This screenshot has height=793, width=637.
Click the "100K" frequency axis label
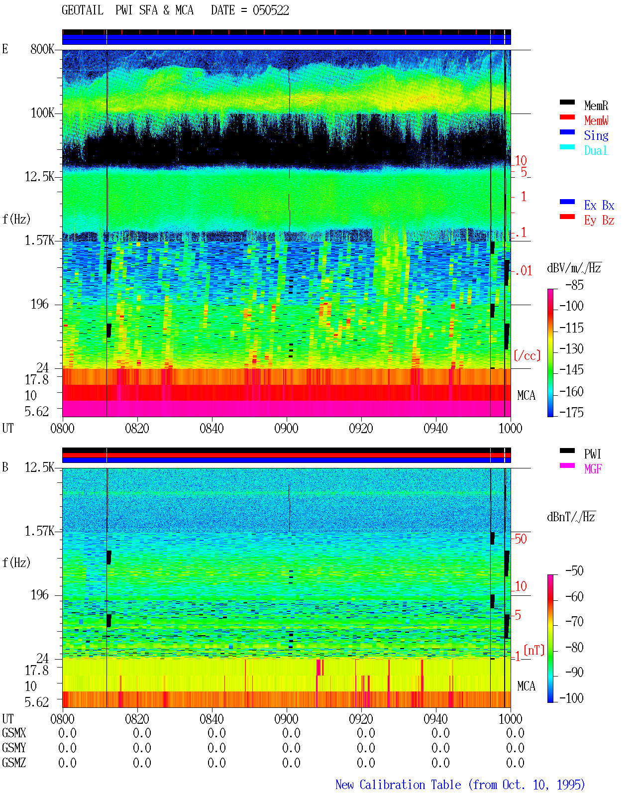(x=42, y=113)
